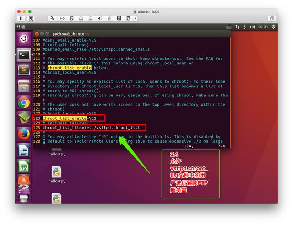Click line 109 #banned_email_file path
Screen dimensions: 293x225
(96, 49)
